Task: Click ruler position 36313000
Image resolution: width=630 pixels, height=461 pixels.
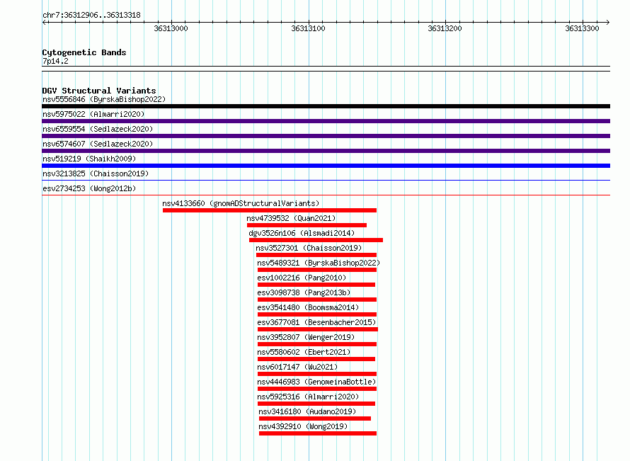Action: coord(171,28)
